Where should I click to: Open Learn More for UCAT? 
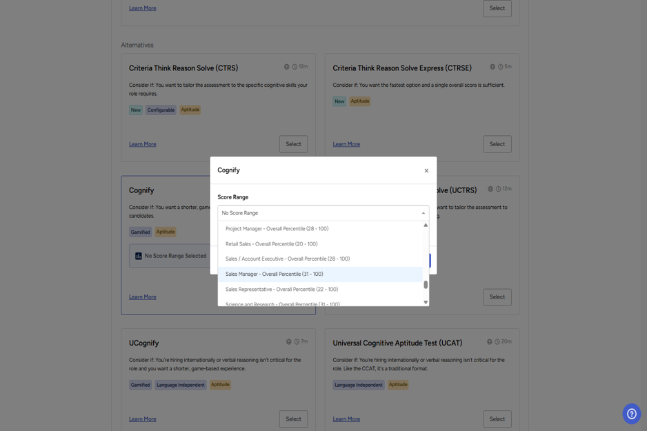click(x=346, y=419)
